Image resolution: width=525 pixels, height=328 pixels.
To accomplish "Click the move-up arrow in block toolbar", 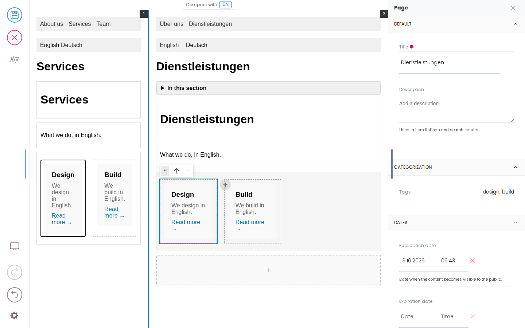I will coord(176,171).
